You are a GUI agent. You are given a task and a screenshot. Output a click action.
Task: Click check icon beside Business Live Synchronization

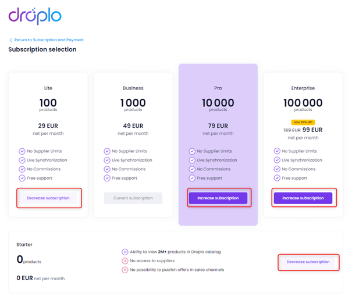107,160
